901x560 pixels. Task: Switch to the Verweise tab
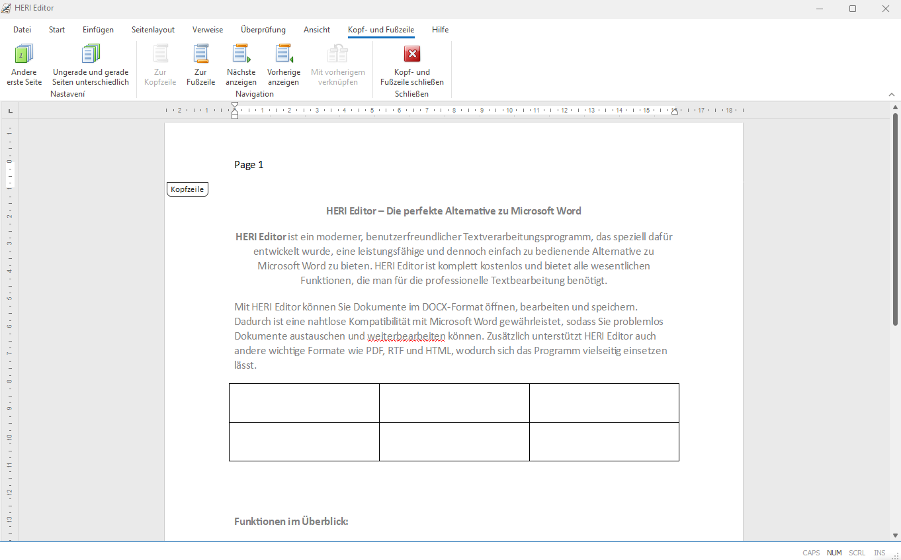point(208,30)
